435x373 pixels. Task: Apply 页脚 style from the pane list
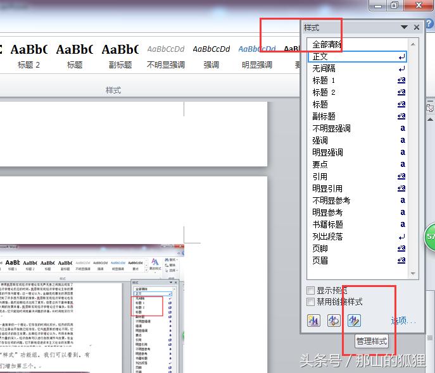pos(357,248)
